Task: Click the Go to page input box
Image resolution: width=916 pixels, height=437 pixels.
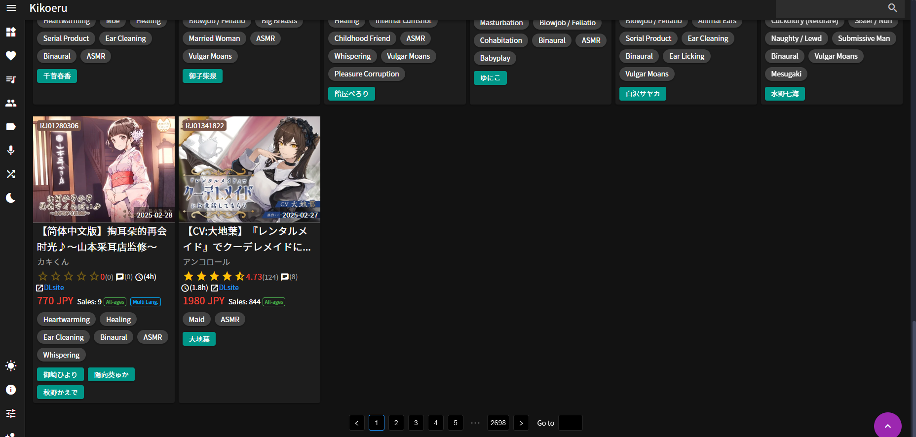Action: point(571,423)
